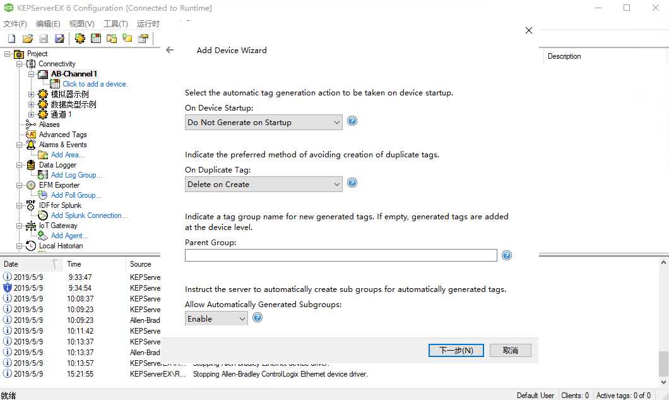Click the 'Click to add a device.' link

(95, 84)
